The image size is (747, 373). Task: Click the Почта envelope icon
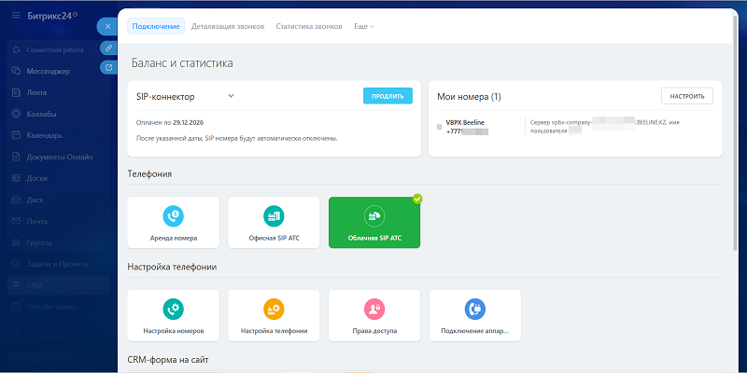16,221
